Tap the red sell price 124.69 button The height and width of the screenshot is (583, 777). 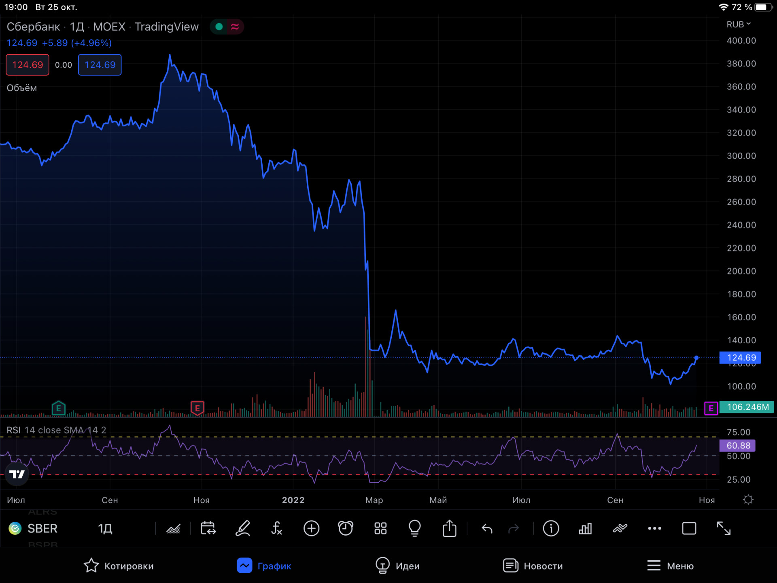click(x=28, y=65)
